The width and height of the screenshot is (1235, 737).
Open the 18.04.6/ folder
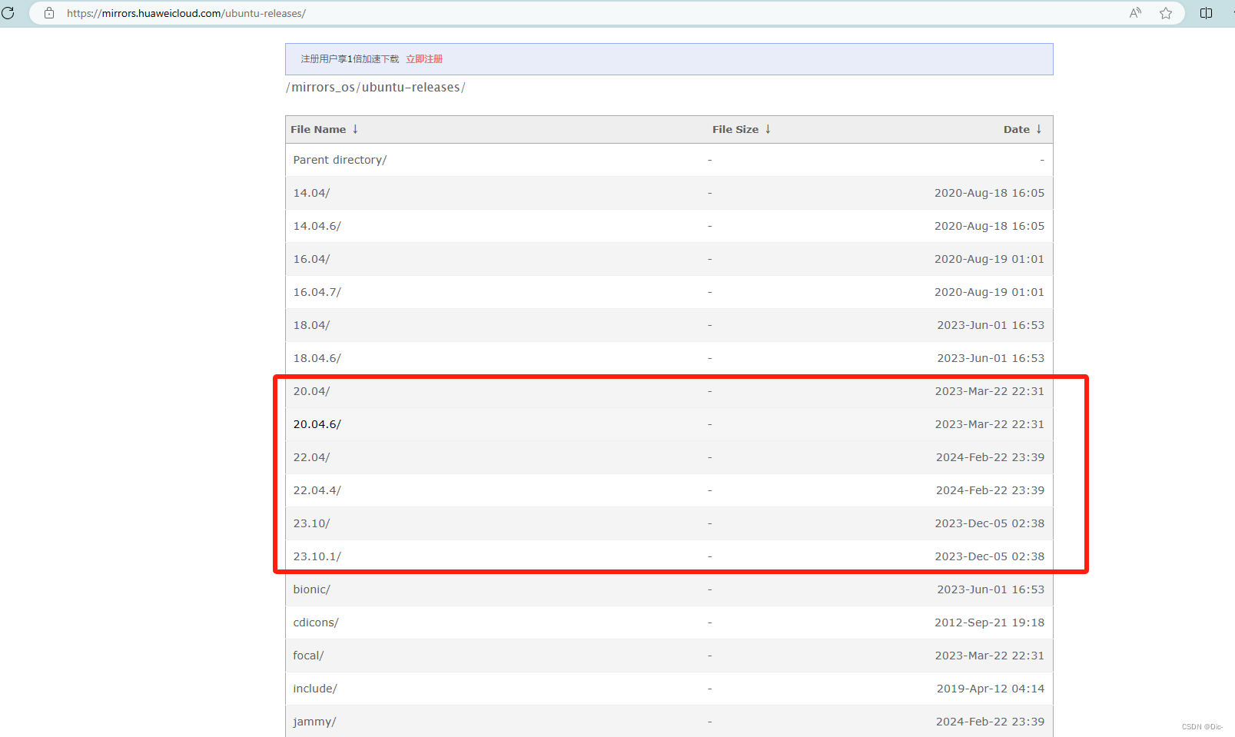click(x=317, y=358)
